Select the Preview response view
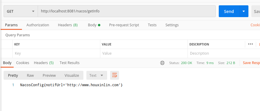The image size is (260, 111). pyautogui.click(x=49, y=75)
